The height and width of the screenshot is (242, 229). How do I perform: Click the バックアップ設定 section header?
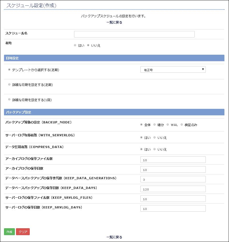114,112
